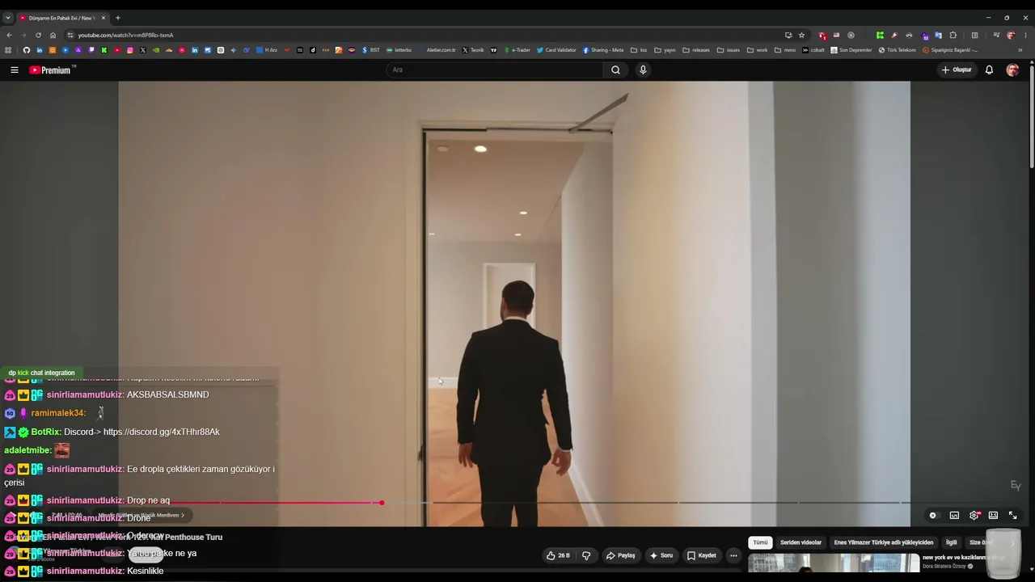Viewport: 1035px width, 582px height.
Task: Save video with Kaydet
Action: 702,555
